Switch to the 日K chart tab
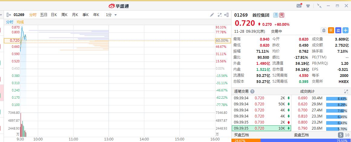This screenshot has height=142, width=351. click(54, 15)
